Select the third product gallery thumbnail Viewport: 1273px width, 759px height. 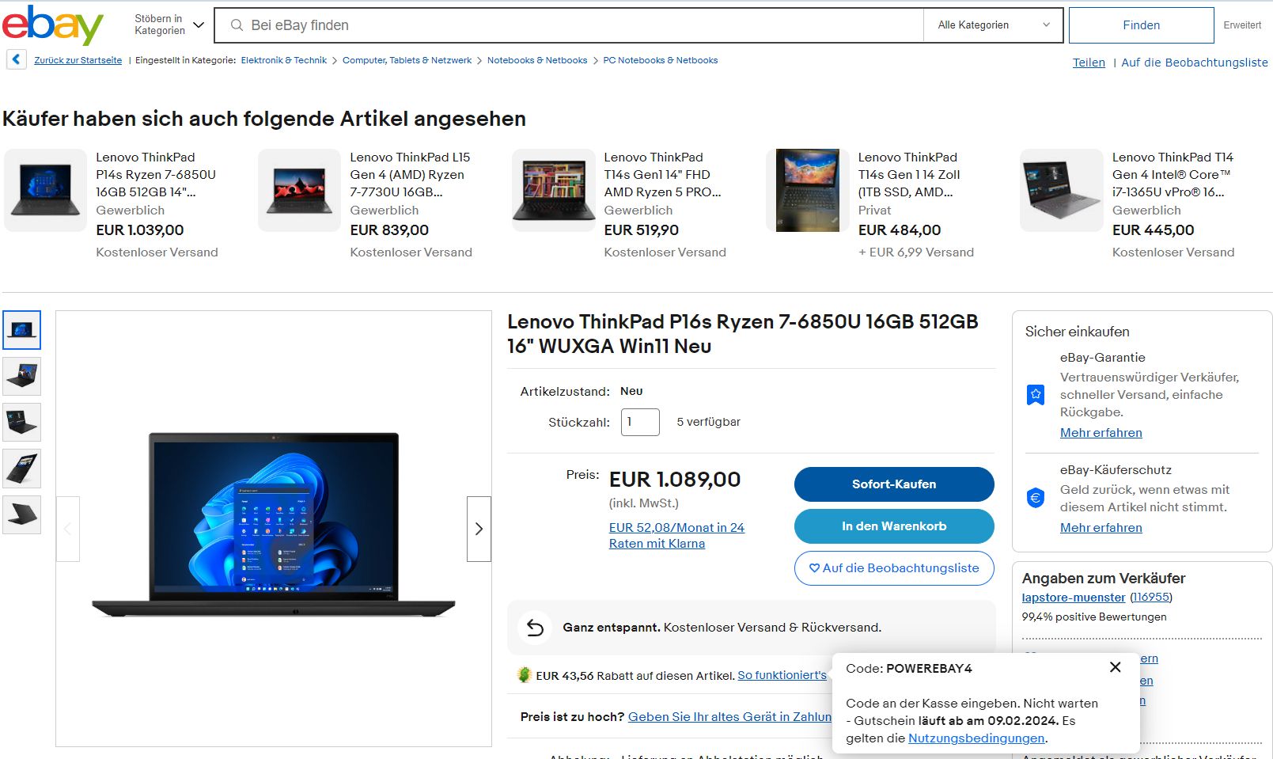22,422
